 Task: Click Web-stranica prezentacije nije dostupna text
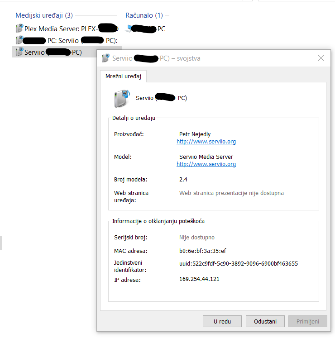pos(231,193)
